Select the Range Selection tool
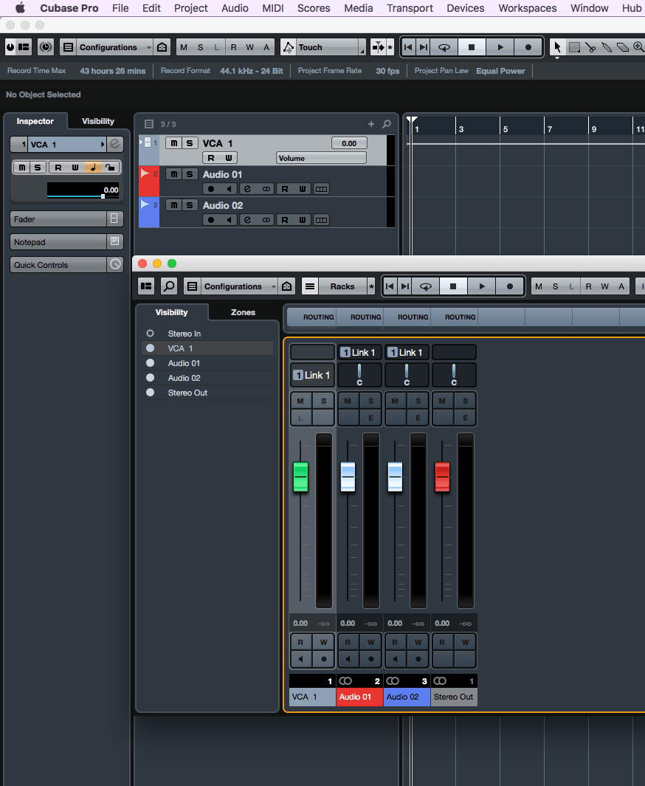Screen dimensions: 645x786 pyautogui.click(x=574, y=47)
